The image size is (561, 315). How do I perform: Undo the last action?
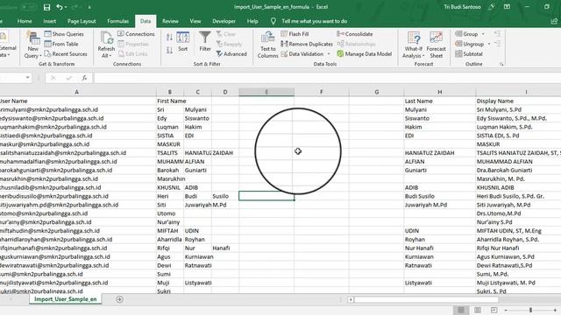coord(60,7)
